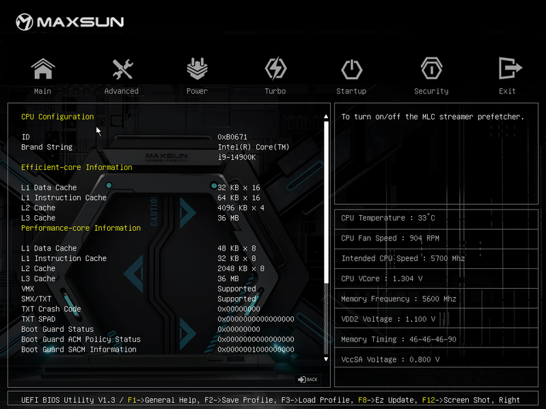Click the i9-14900K brand value
546x409 pixels.
click(237, 157)
